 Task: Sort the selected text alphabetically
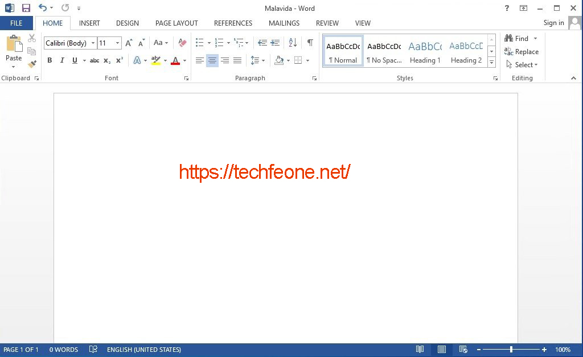coord(293,43)
